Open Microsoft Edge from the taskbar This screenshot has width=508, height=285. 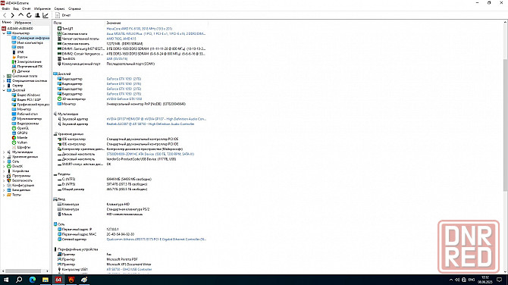(x=32, y=280)
